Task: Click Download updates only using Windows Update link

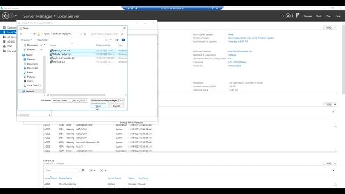Action: pyautogui.click(x=251, y=38)
